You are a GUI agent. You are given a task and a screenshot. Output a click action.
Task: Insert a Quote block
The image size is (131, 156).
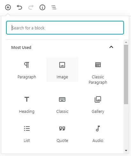pos(62,134)
